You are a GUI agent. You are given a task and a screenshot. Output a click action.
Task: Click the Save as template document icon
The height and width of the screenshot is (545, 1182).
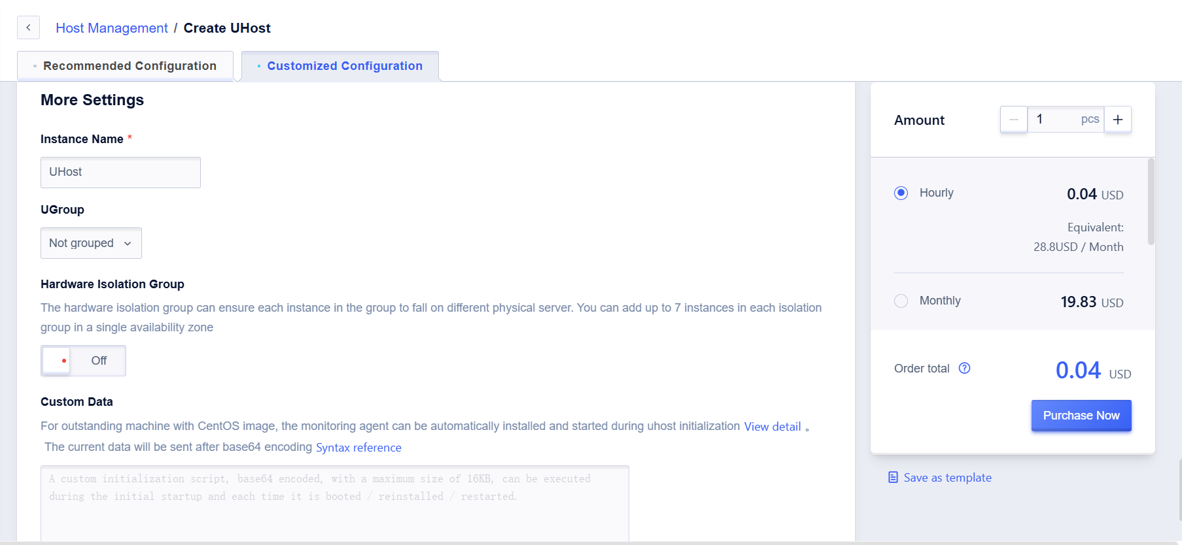click(893, 478)
